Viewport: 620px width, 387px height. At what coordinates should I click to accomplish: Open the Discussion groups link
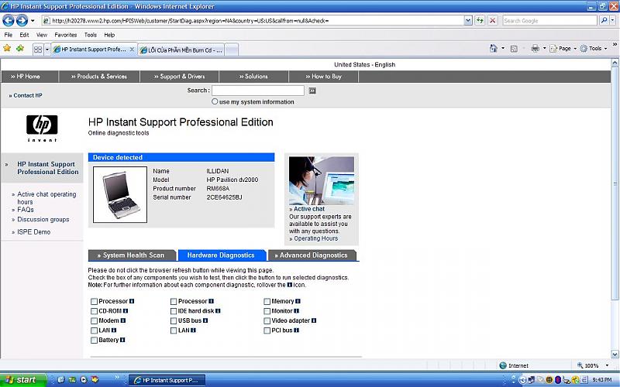[x=43, y=220]
